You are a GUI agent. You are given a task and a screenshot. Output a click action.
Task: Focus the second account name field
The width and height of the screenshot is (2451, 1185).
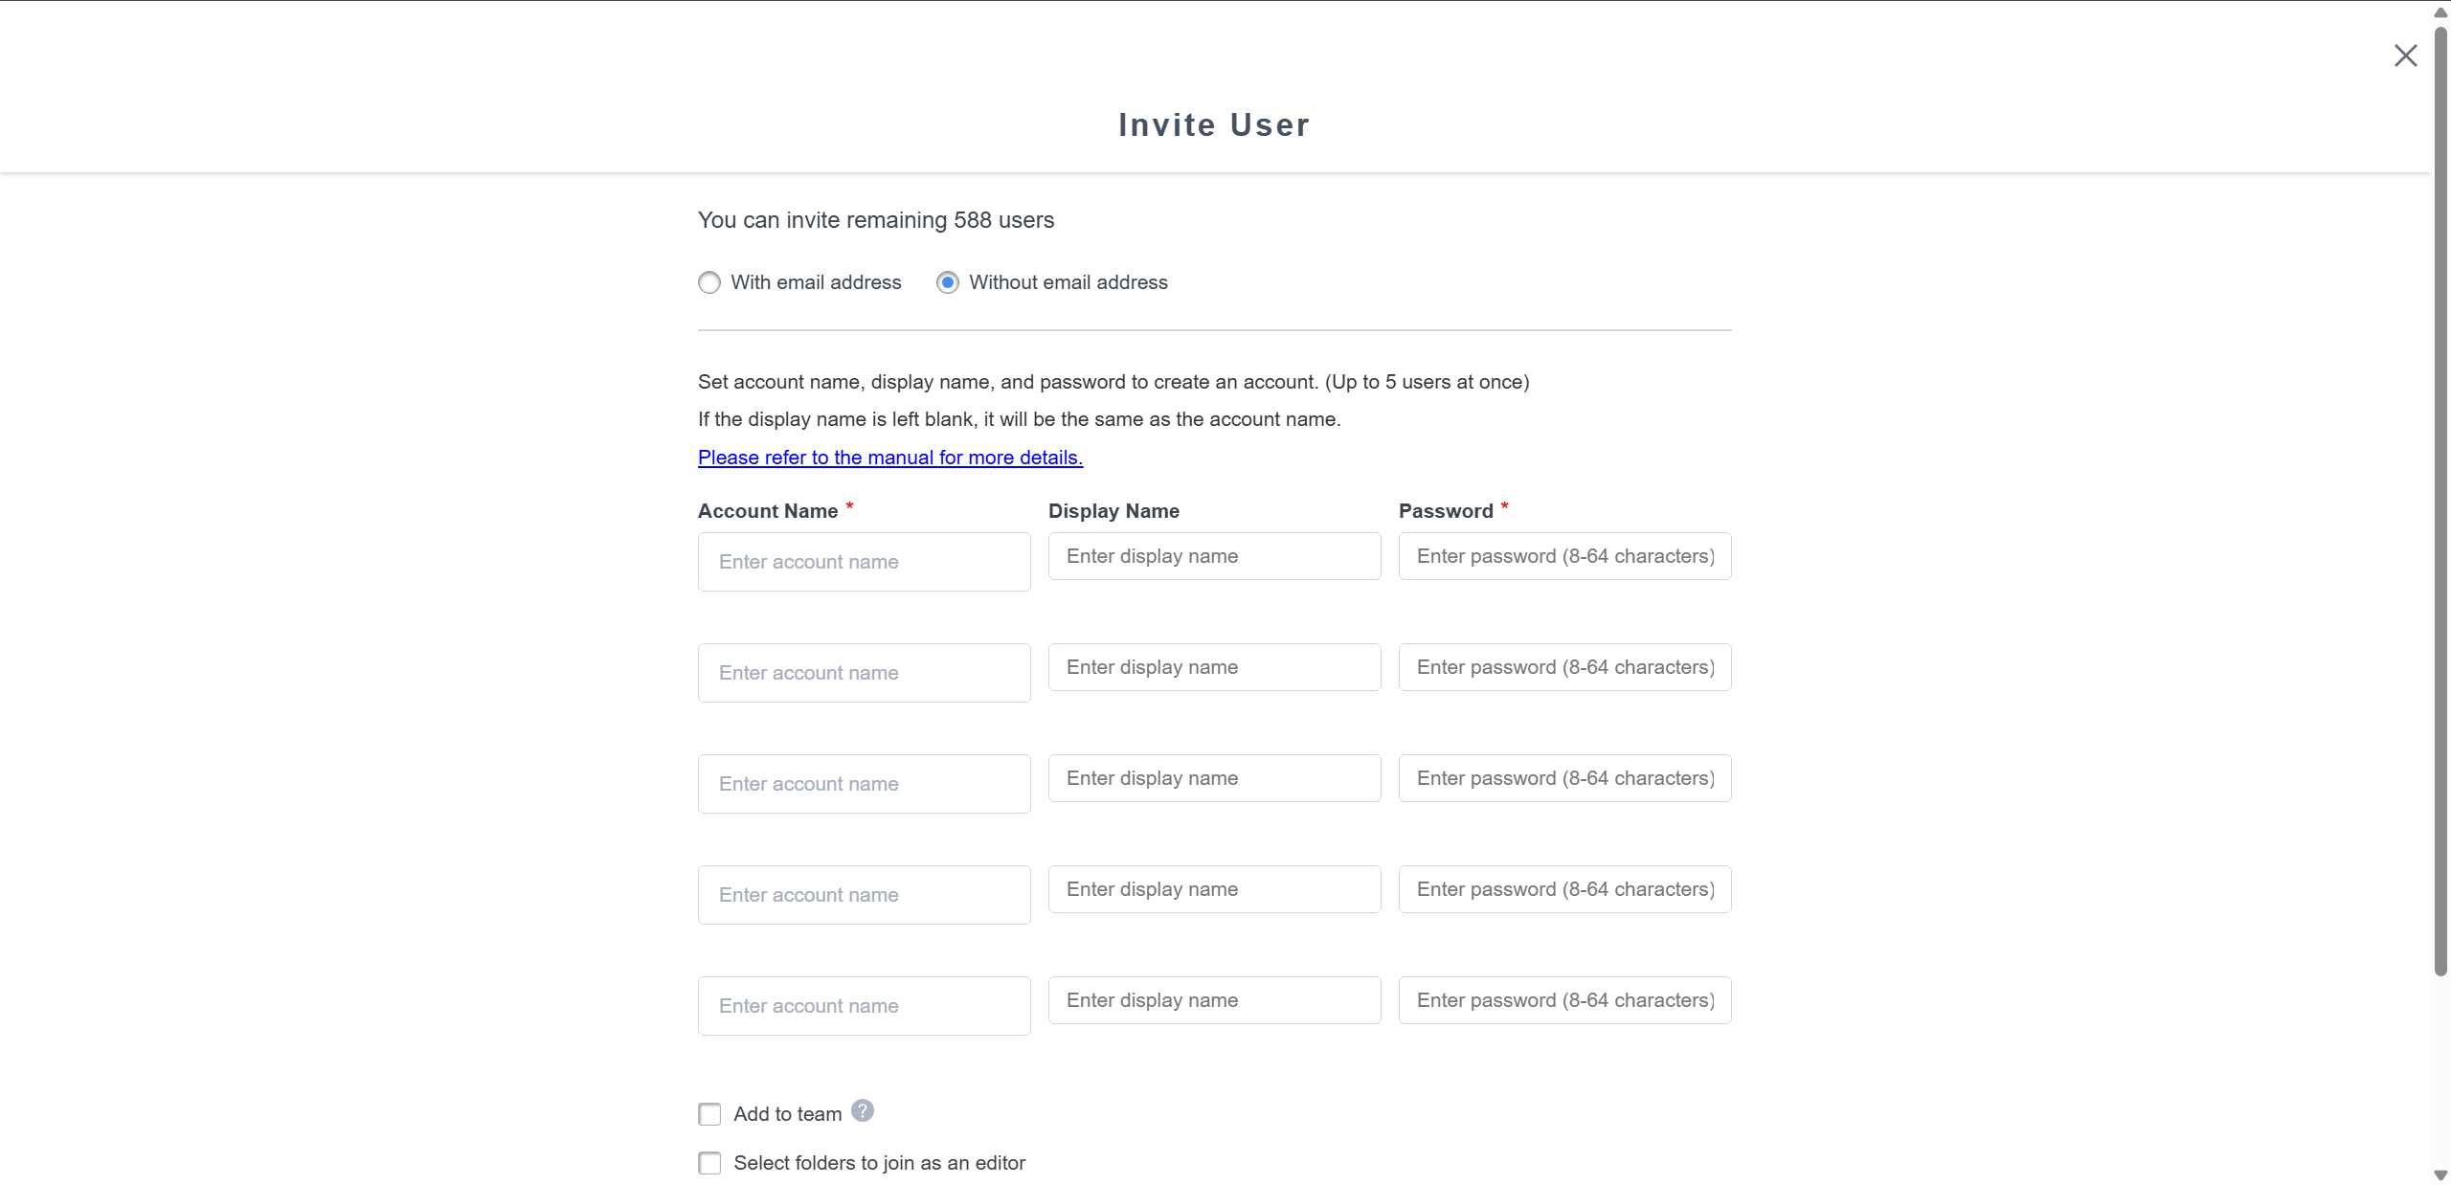(x=864, y=673)
